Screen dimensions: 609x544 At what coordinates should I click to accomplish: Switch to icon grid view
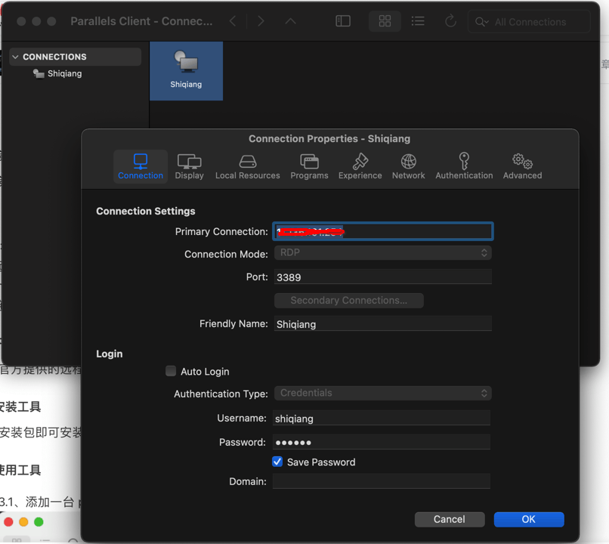click(385, 21)
